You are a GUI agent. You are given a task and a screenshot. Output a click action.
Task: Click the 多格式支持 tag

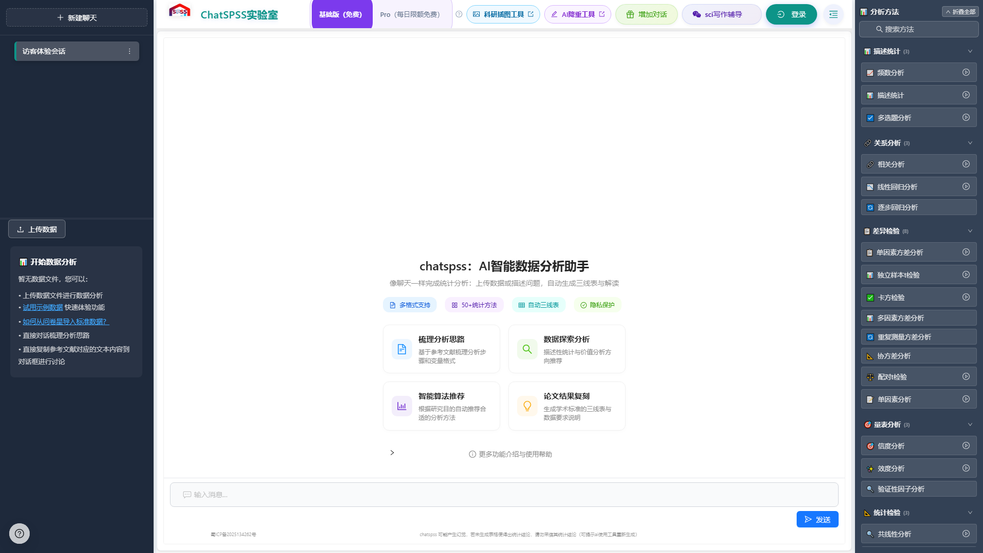pos(410,305)
